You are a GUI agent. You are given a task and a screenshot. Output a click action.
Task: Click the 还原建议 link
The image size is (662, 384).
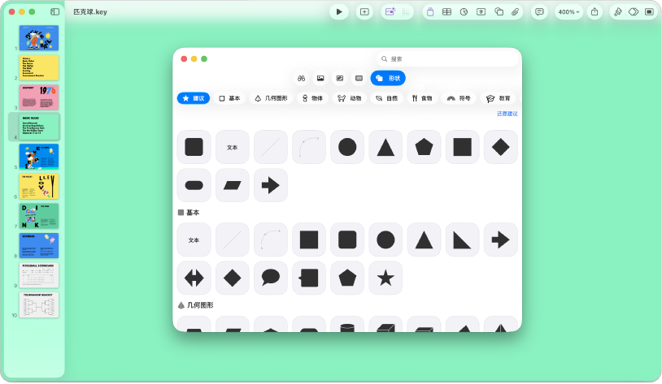pyautogui.click(x=507, y=114)
